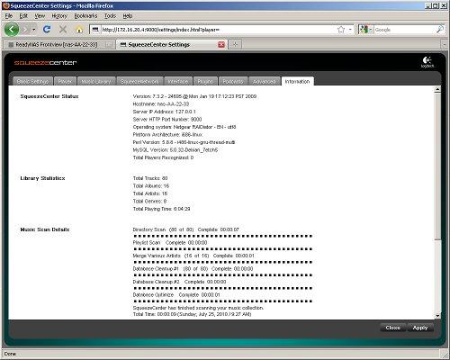Click the Server HTTP Port Number: 9000 line

click(167, 120)
